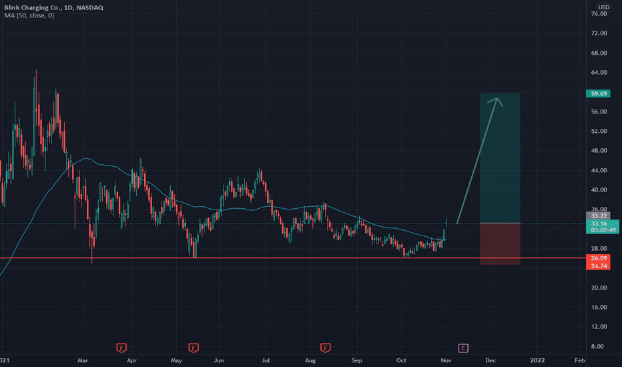The image size is (622, 367).
Task: Click the 33.16 current price label
Action: pyautogui.click(x=599, y=224)
